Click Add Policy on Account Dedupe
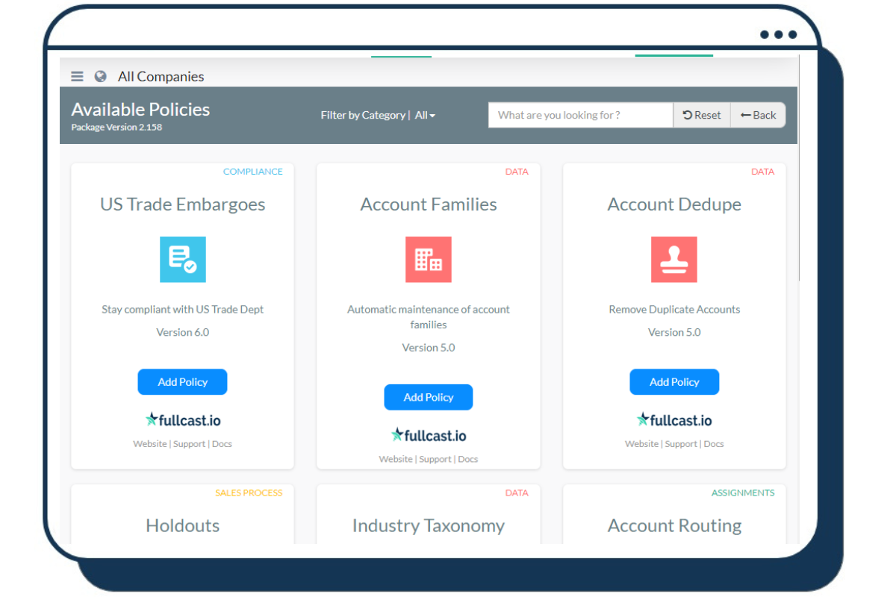Viewport: 896px width, 597px height. (x=674, y=381)
